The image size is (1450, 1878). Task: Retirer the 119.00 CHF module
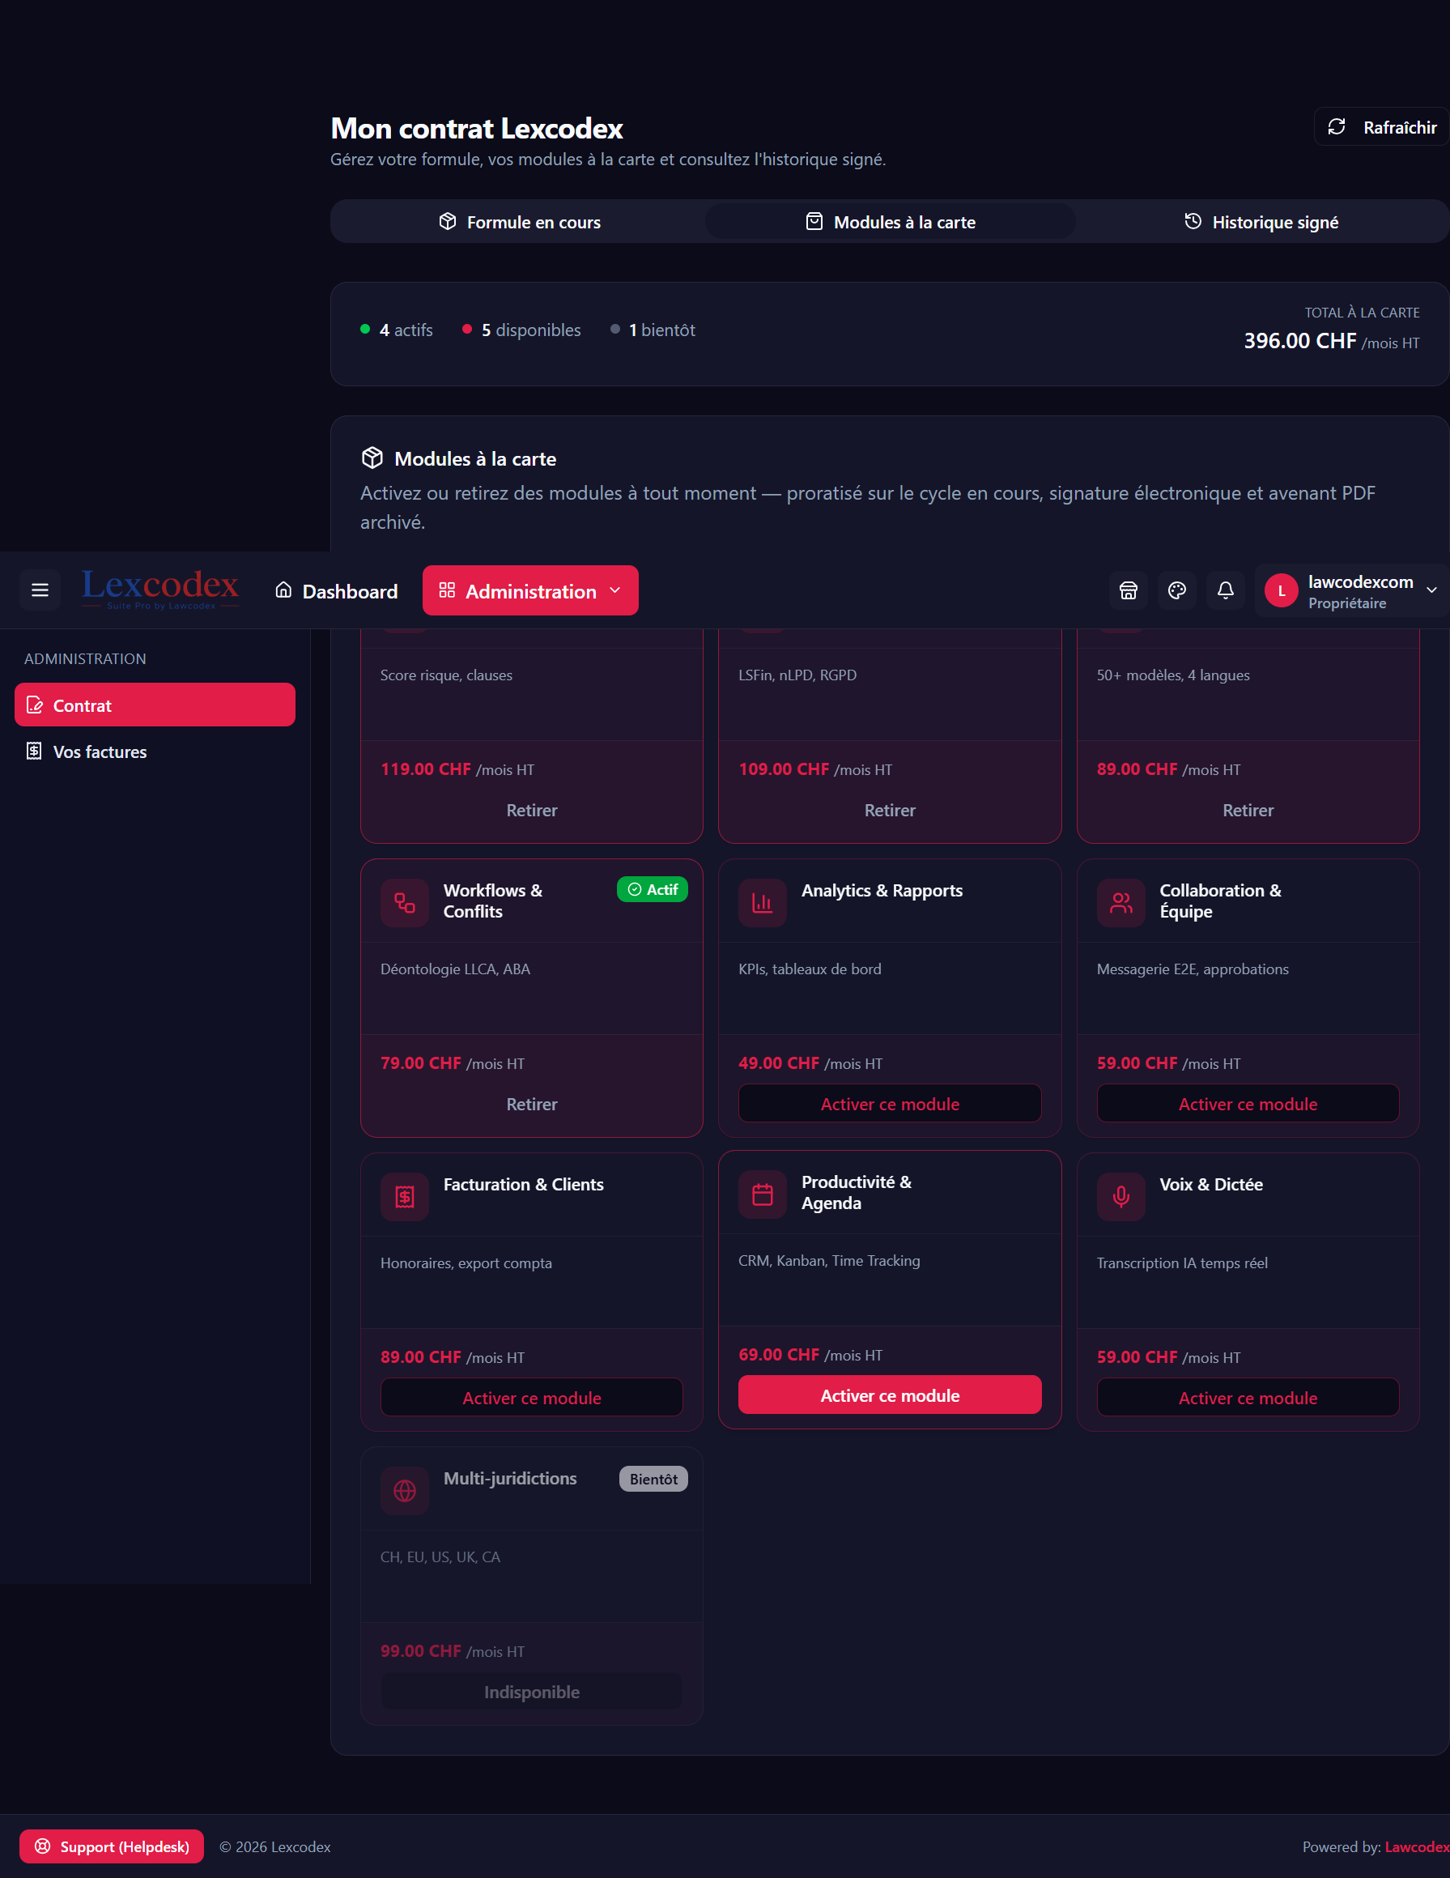click(532, 810)
